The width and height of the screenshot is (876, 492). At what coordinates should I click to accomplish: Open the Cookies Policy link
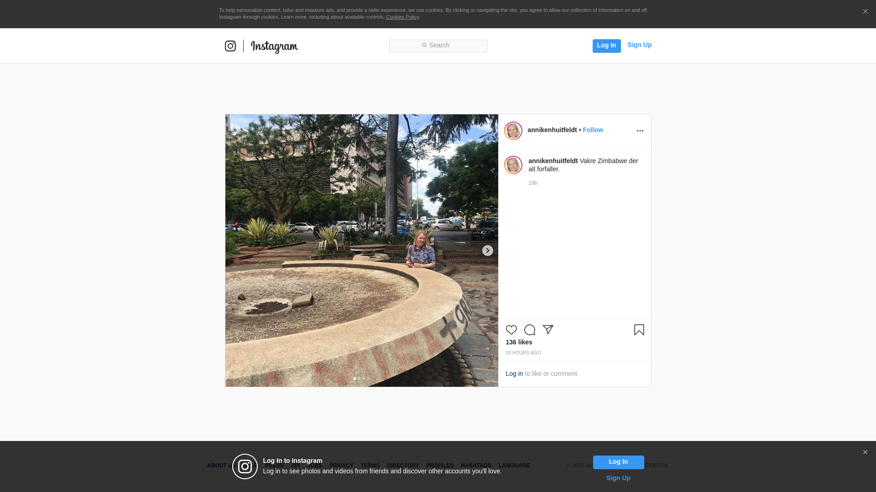(402, 17)
